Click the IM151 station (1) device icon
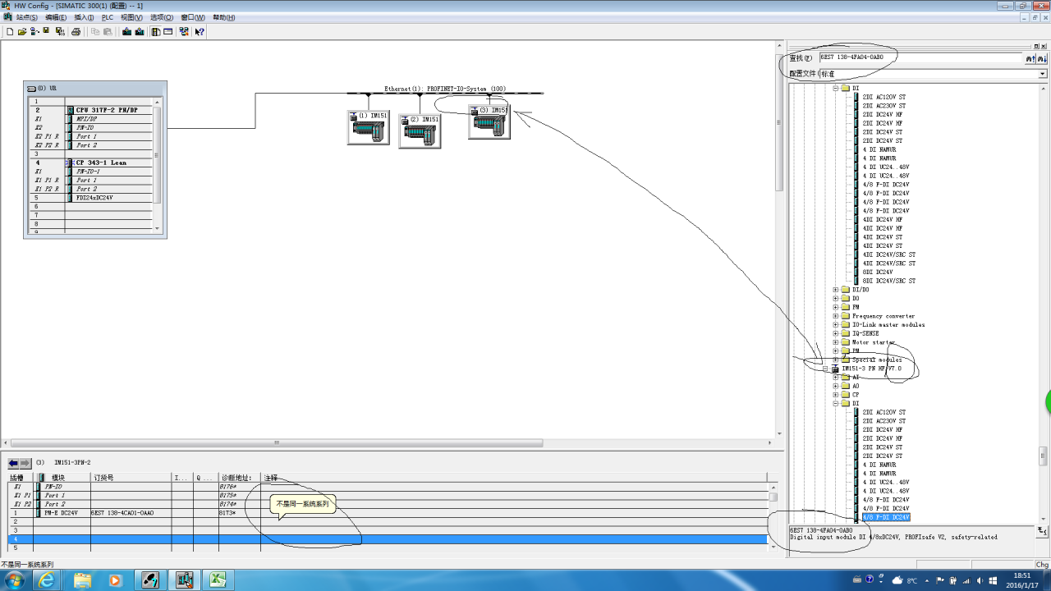The width and height of the screenshot is (1051, 591). 368,129
